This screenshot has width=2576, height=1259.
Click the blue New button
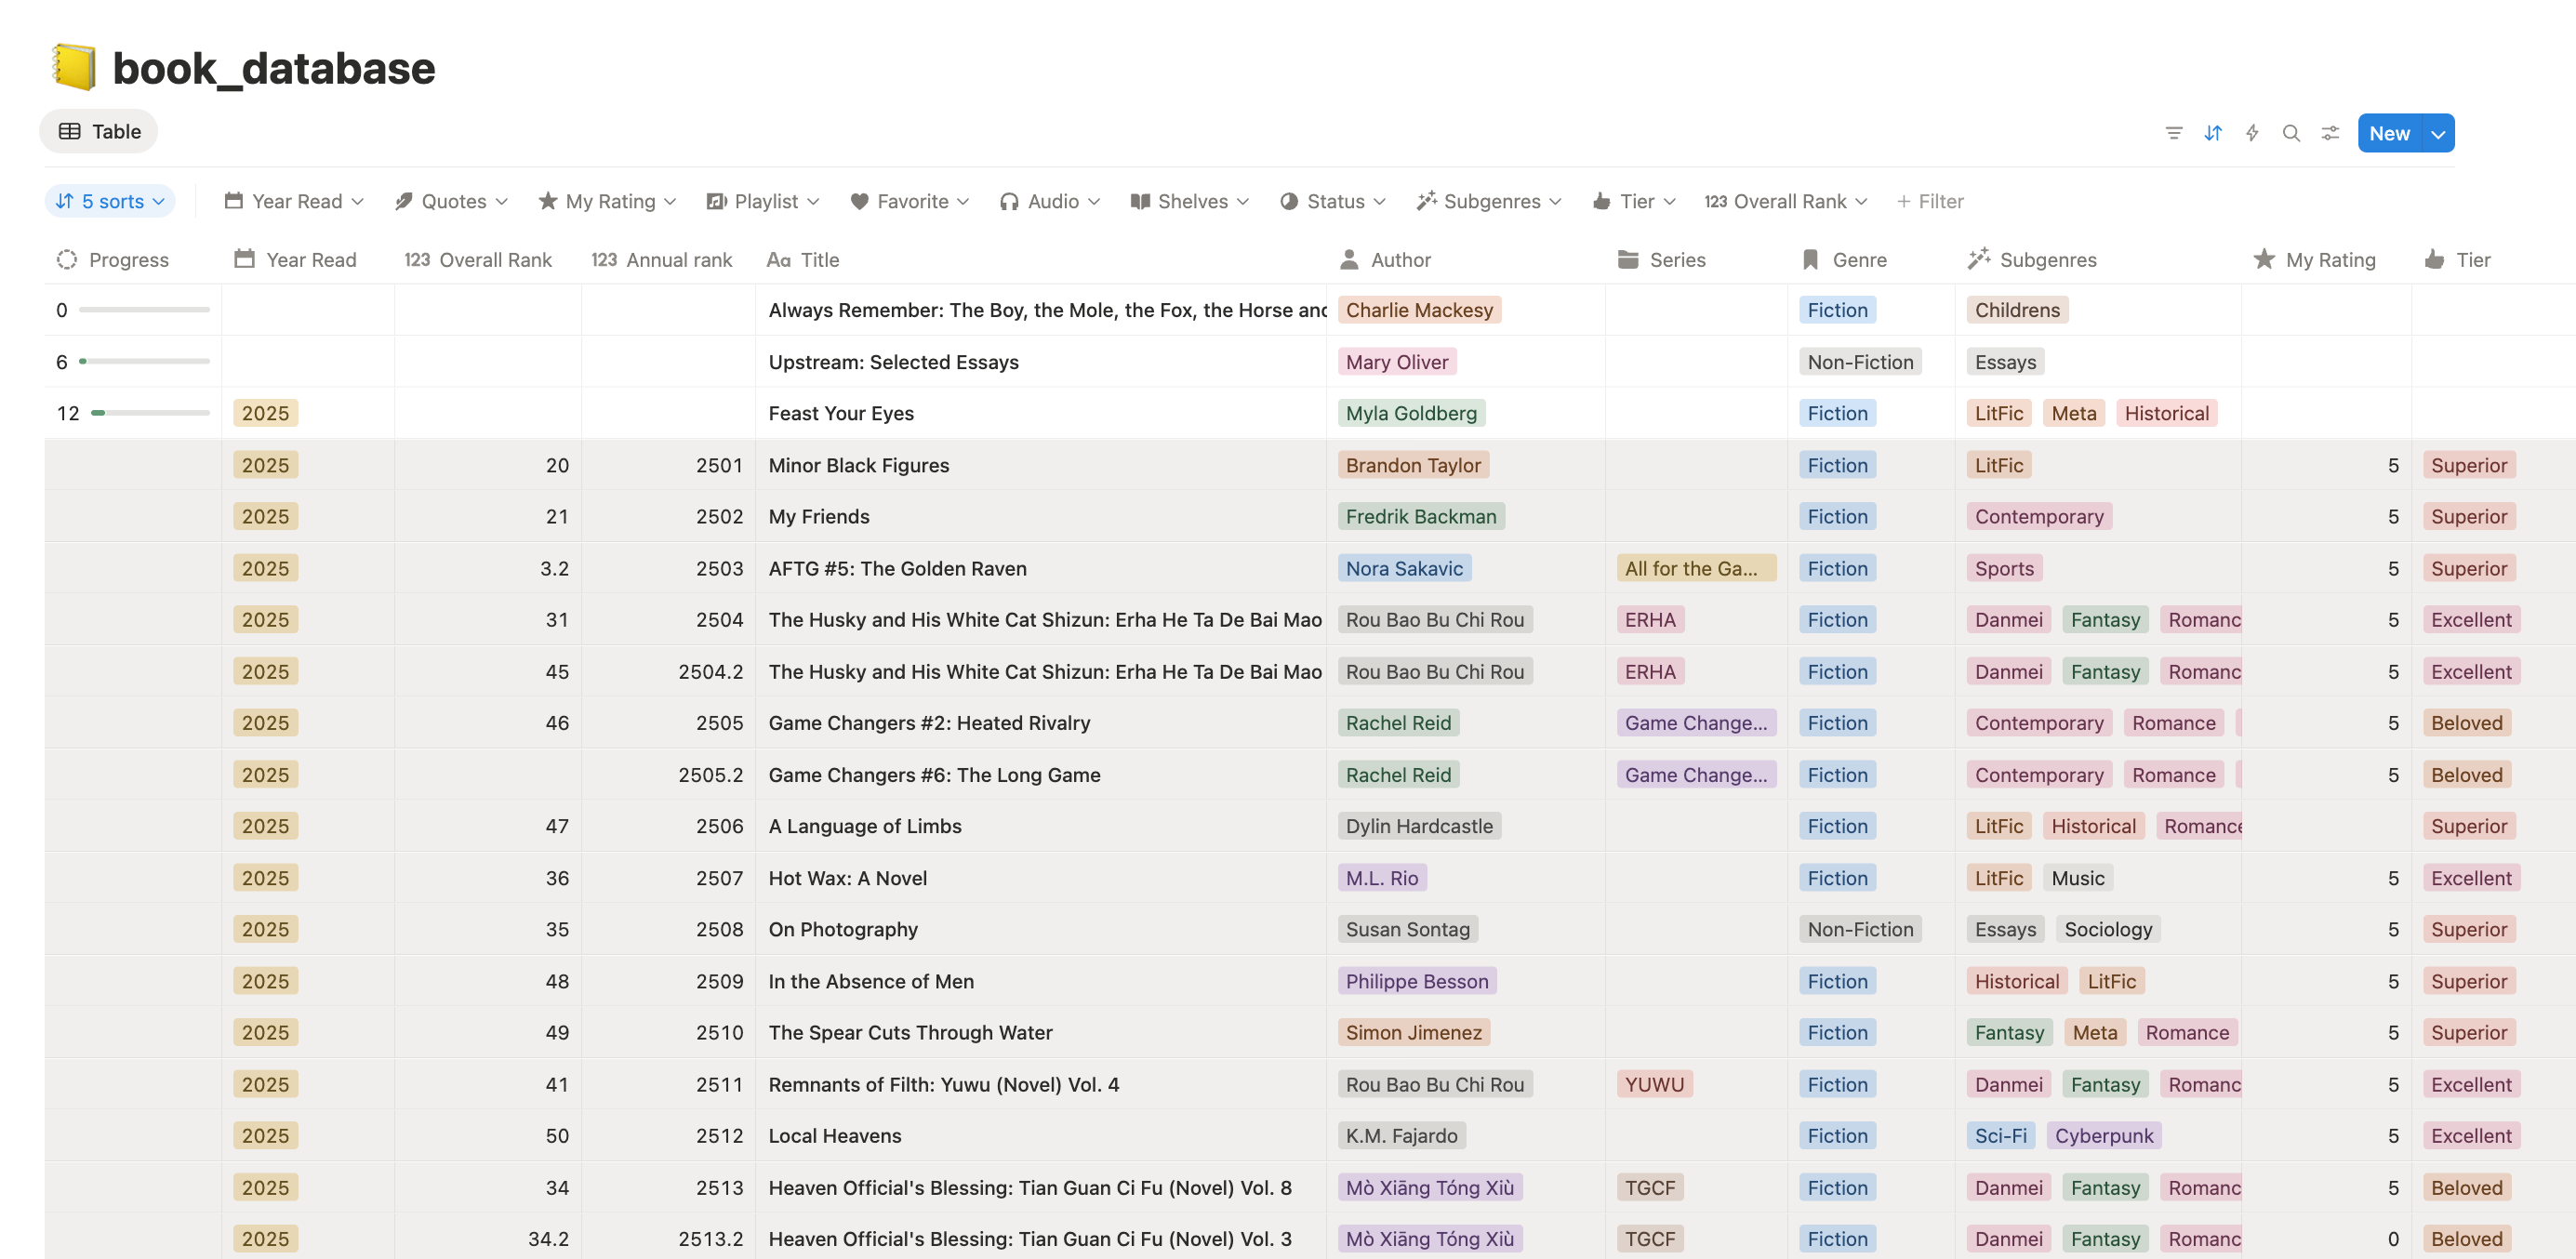[x=2388, y=133]
